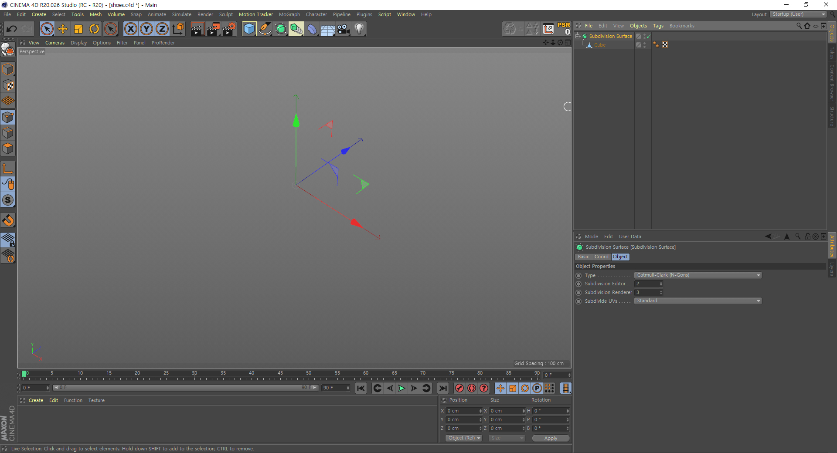
Task: Switch to Points mode
Action: (x=8, y=117)
